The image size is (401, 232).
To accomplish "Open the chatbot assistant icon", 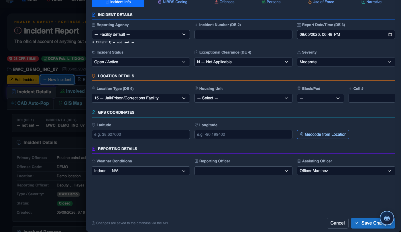I will coord(387,218).
